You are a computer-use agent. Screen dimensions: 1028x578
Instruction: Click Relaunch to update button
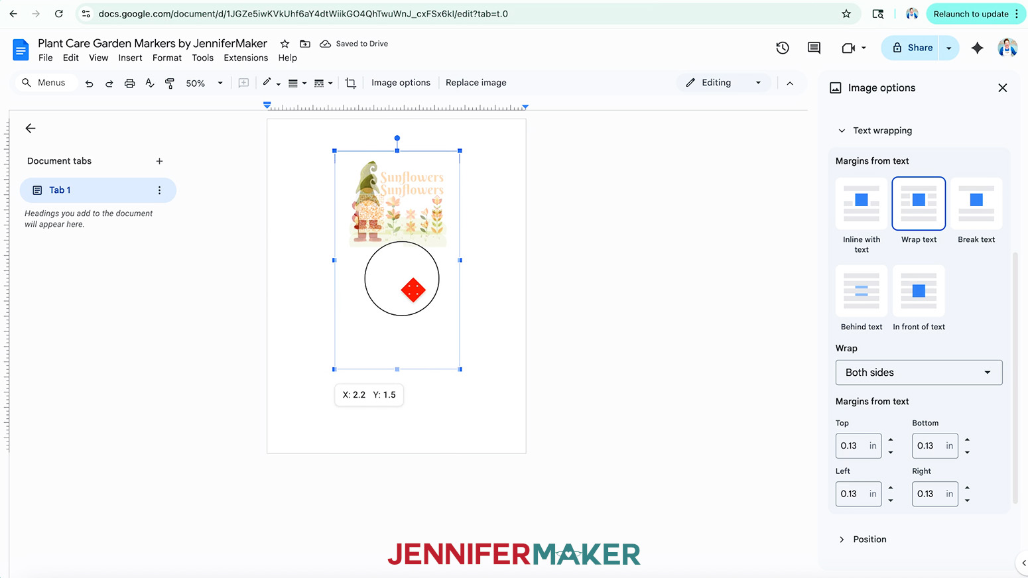pyautogui.click(x=976, y=14)
